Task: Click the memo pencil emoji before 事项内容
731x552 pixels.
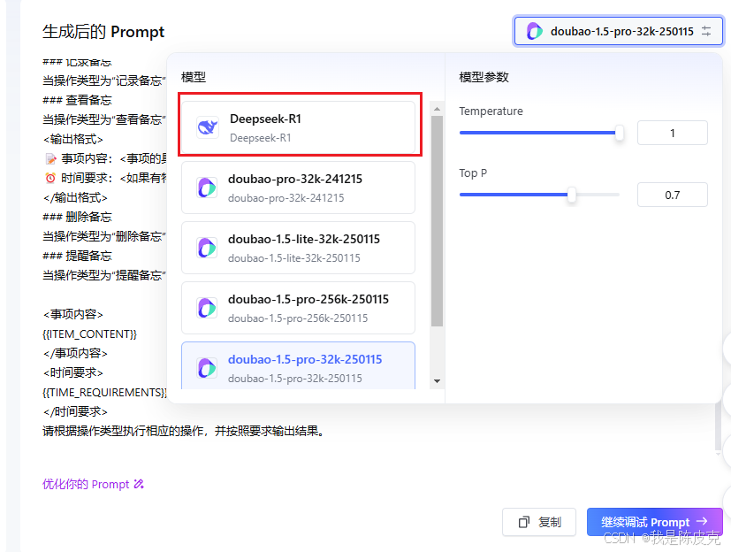Action: coord(50,159)
